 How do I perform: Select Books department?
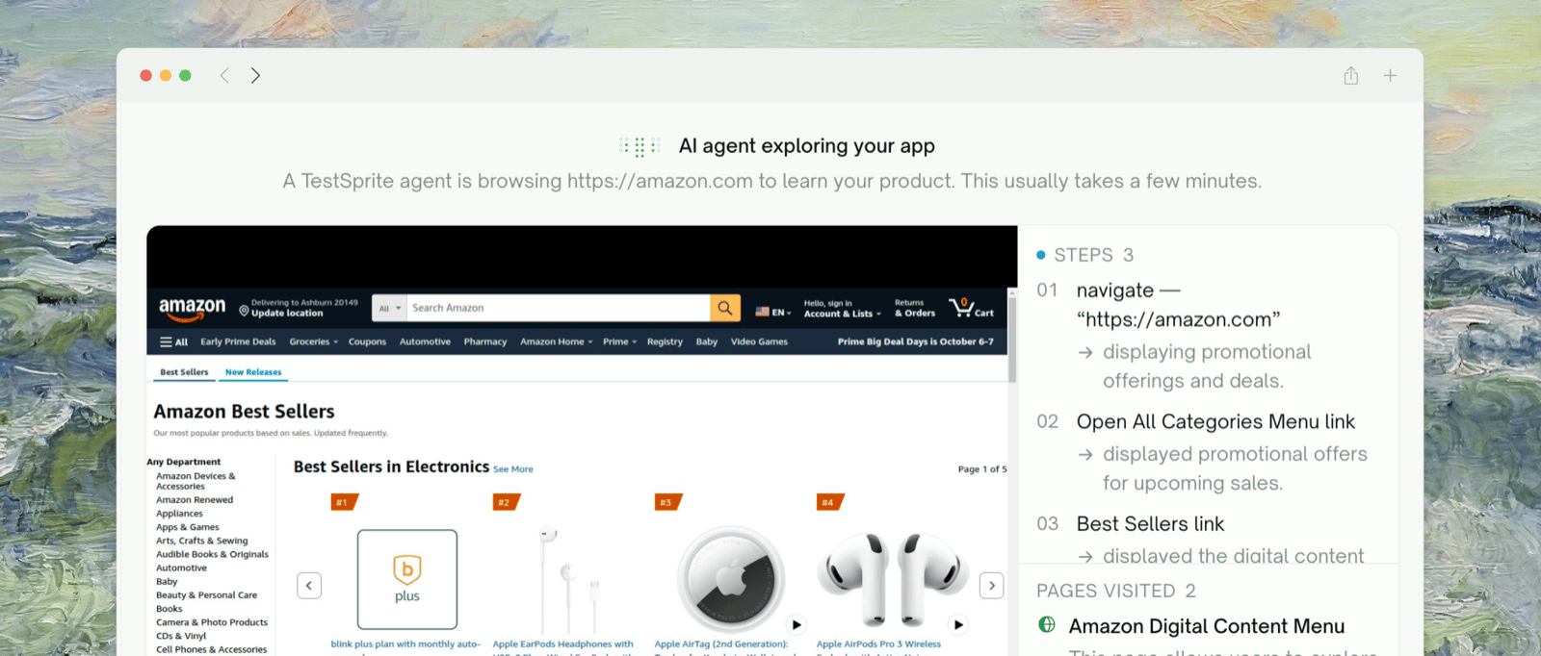pos(170,609)
